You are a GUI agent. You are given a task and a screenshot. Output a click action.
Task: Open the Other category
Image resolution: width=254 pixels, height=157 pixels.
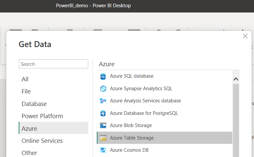tap(30, 153)
